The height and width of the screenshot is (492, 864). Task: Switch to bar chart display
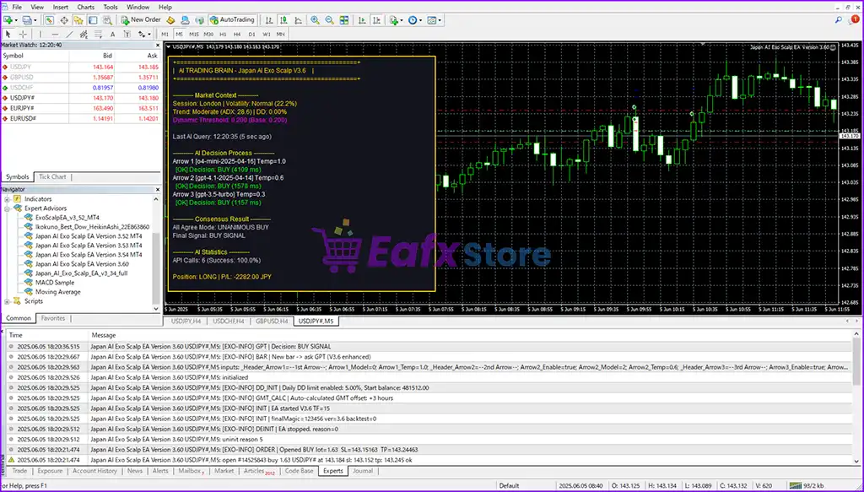coord(269,20)
